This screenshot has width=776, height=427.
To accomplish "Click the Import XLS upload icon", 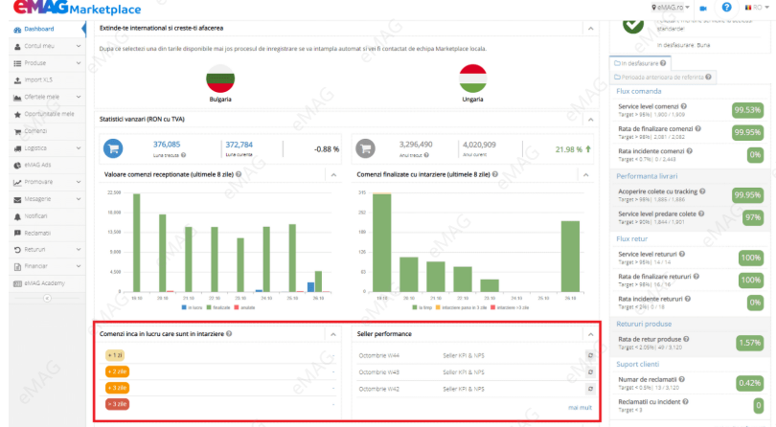I will pyautogui.click(x=17, y=80).
